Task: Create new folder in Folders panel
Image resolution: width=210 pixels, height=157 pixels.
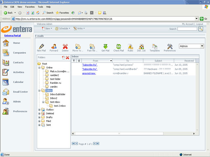Action: (63, 58)
